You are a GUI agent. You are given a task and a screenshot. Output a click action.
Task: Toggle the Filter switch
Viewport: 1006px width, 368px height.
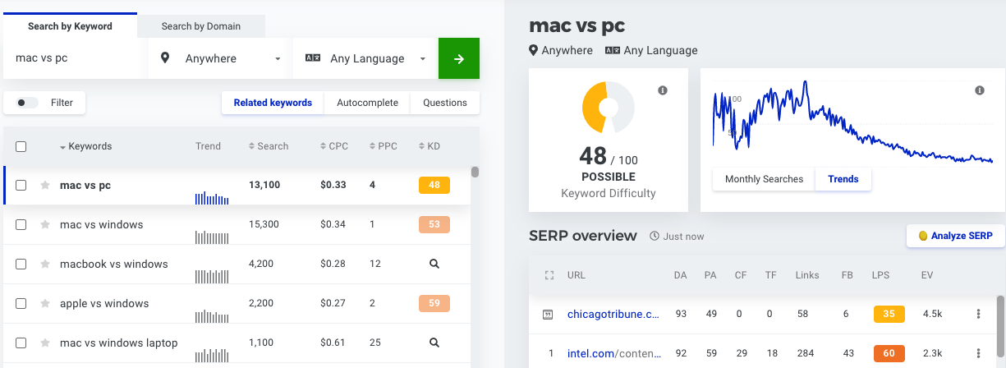tap(28, 103)
